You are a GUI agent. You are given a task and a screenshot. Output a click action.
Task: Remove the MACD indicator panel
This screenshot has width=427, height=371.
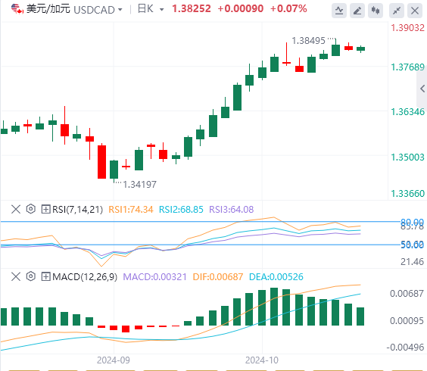[16, 277]
